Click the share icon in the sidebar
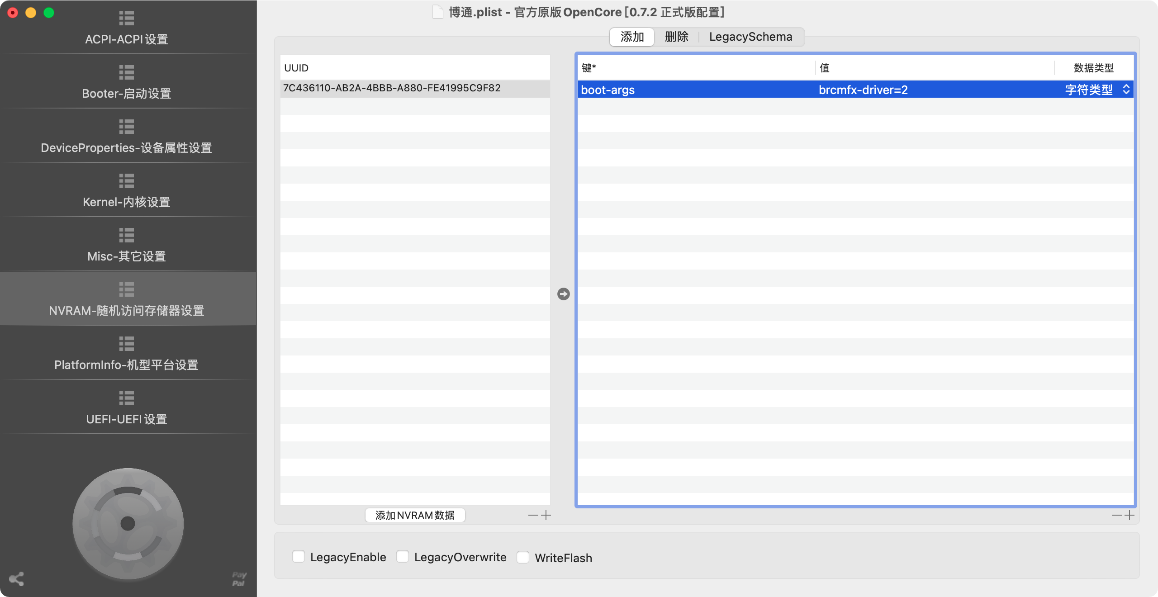The width and height of the screenshot is (1158, 597). 16,579
